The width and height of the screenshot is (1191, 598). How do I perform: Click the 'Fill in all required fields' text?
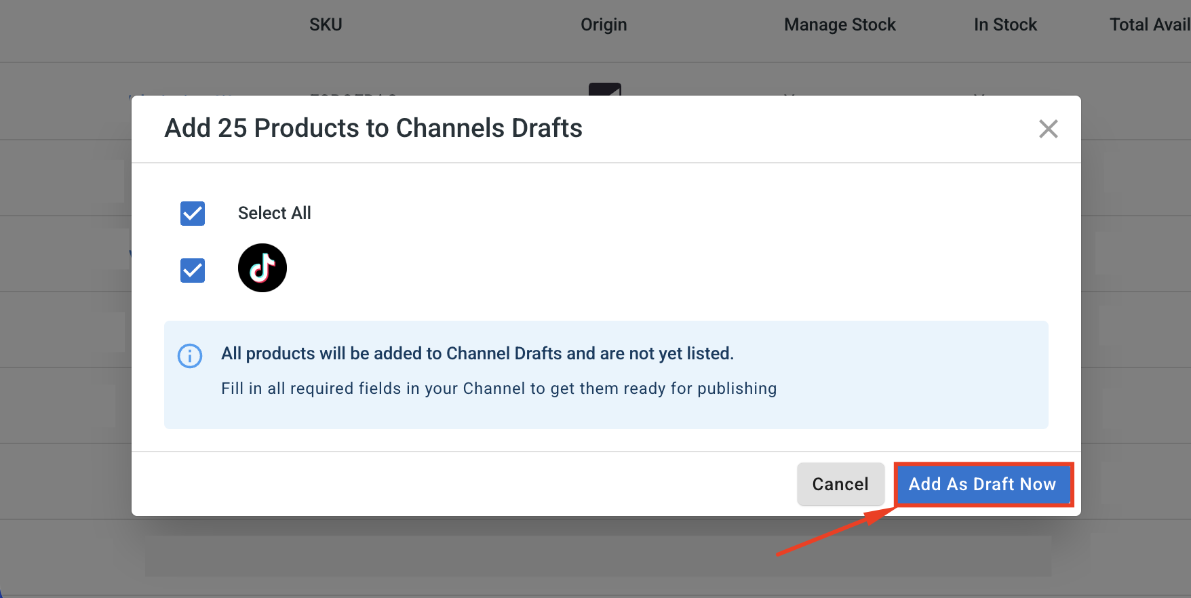(499, 388)
